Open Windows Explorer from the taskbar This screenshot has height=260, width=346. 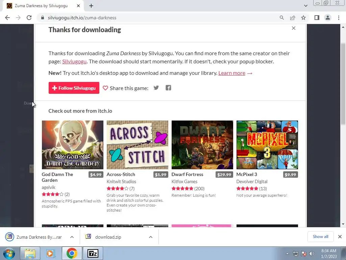pyautogui.click(x=30, y=253)
